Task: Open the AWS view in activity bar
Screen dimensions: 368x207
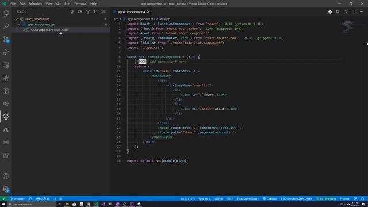Action: click(6, 142)
